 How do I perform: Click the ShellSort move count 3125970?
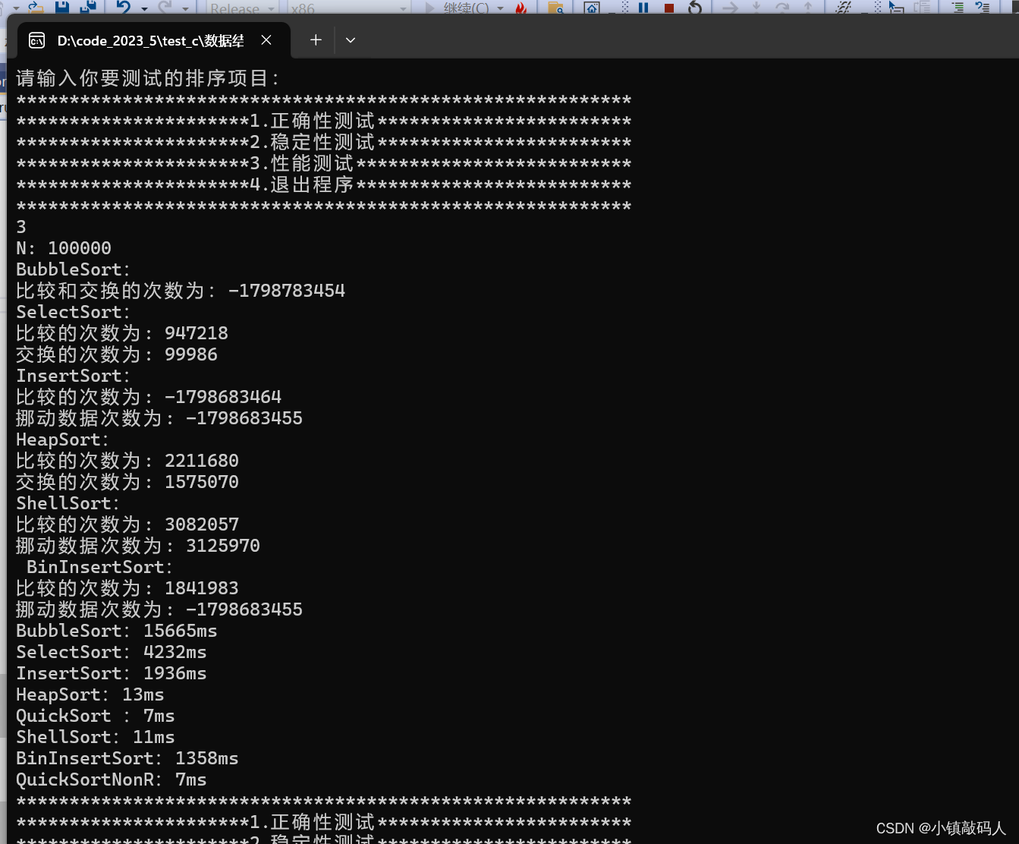(x=223, y=546)
